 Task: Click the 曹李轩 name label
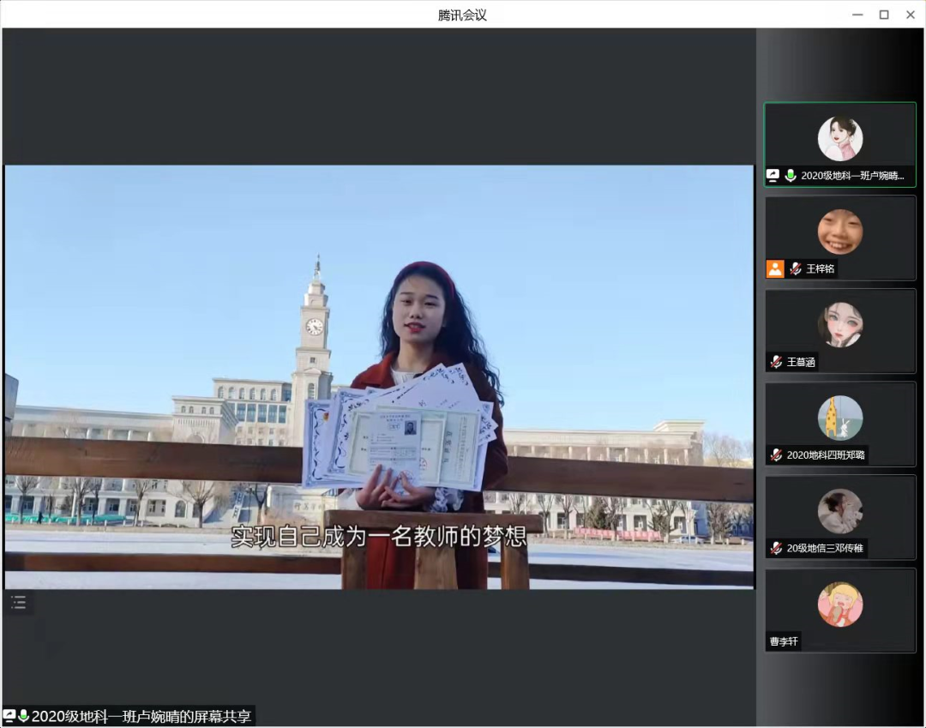click(784, 641)
